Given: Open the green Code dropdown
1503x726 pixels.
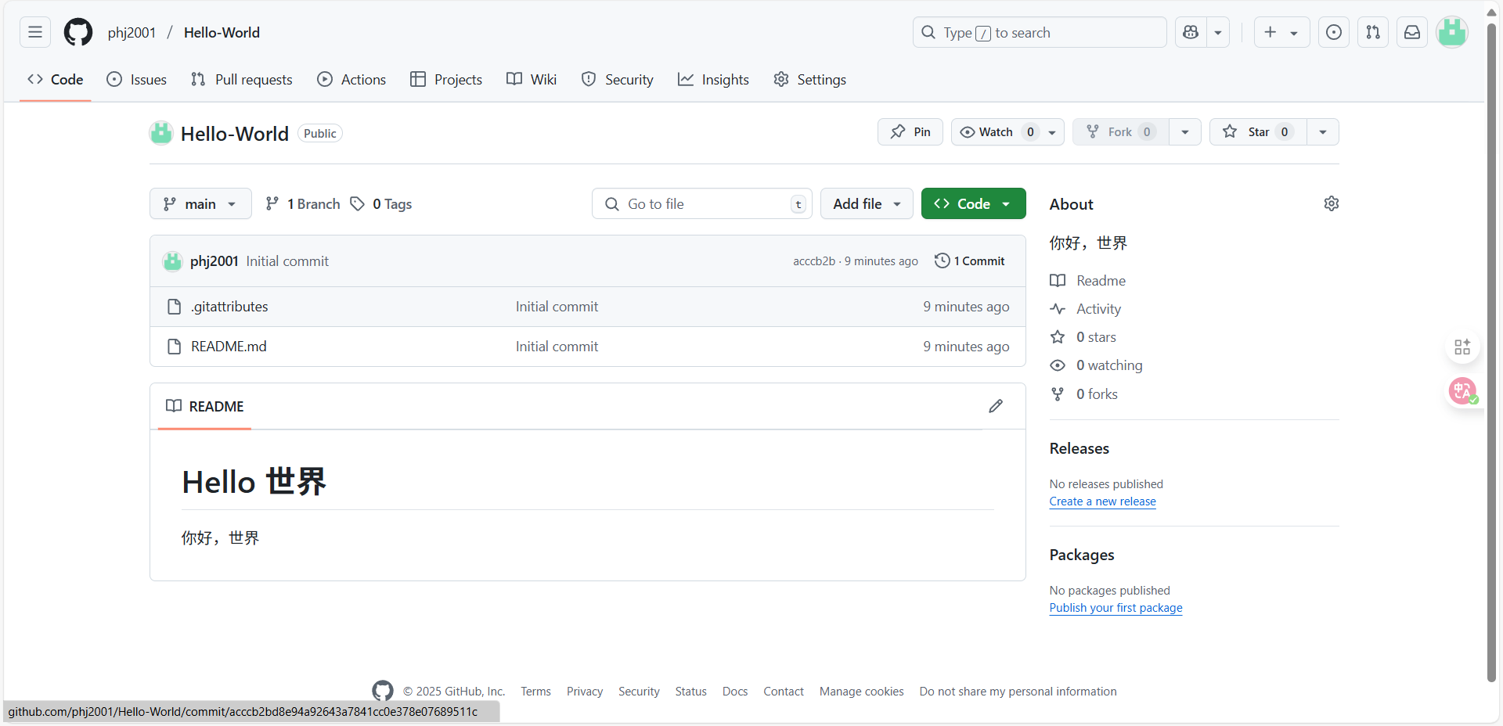Looking at the screenshot, I should coord(973,203).
